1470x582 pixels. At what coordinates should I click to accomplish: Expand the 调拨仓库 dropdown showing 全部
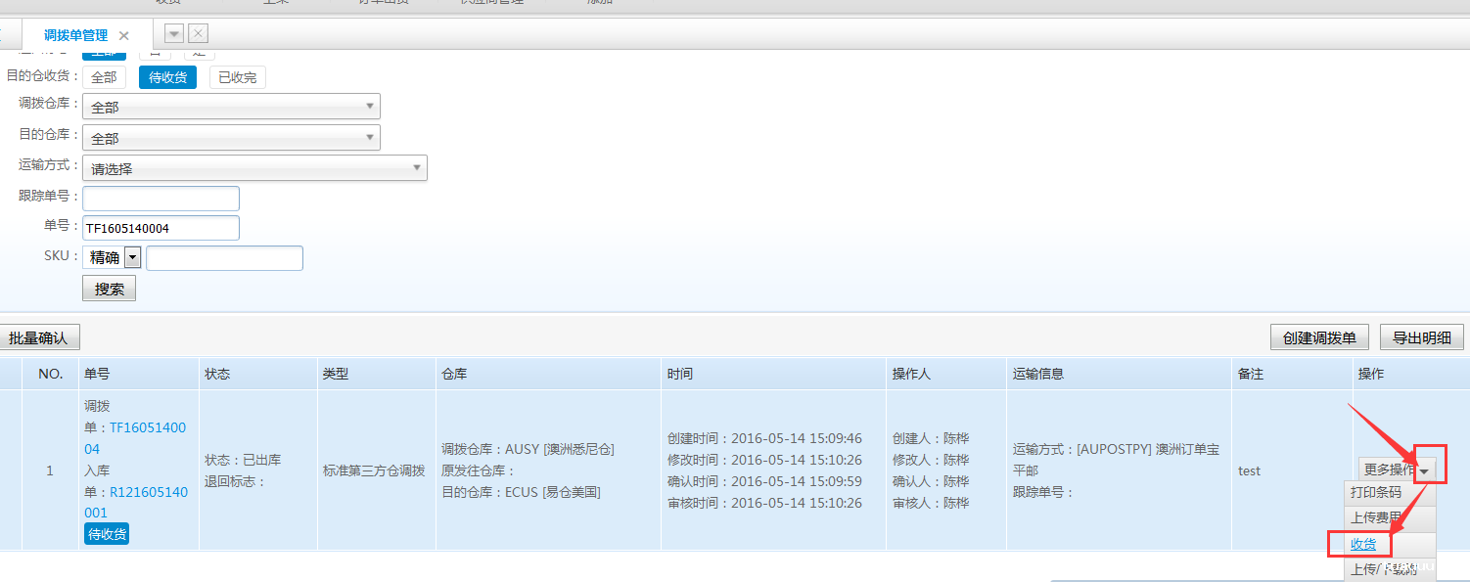370,106
